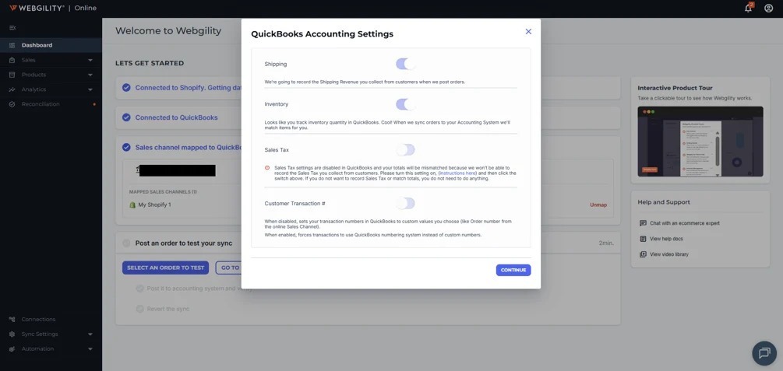Open View video library link

point(669,254)
